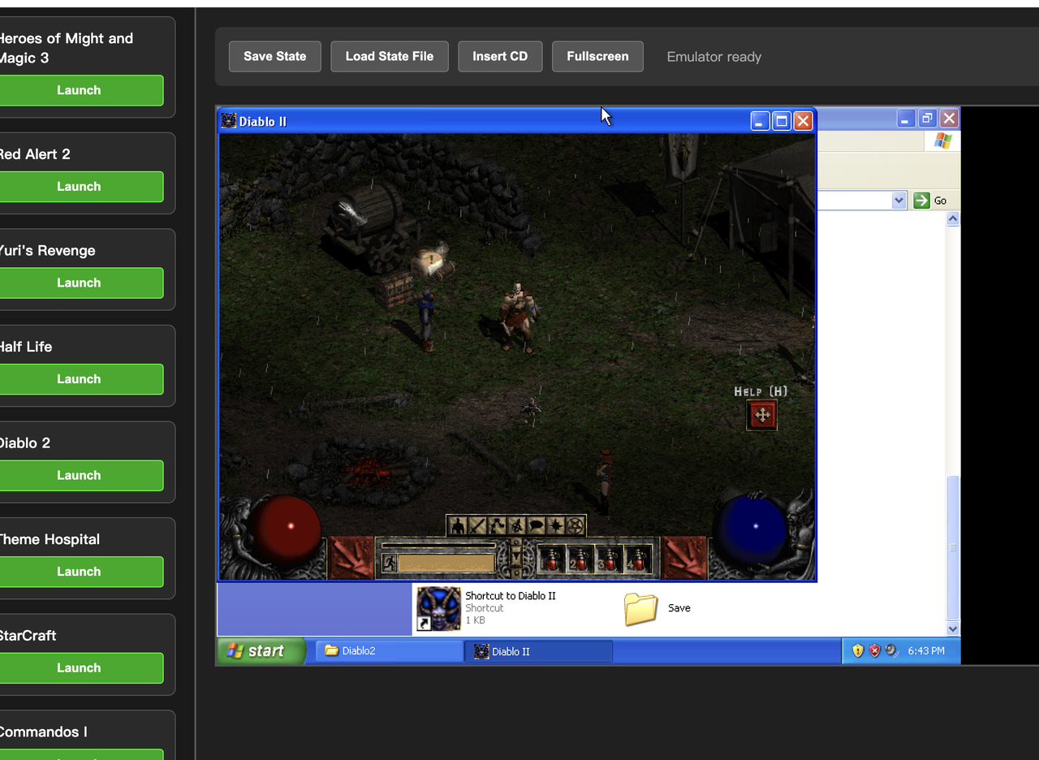Open the Save folder in Explorer

(x=641, y=608)
